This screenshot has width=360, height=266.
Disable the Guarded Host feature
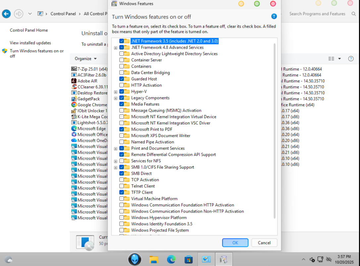122,79
